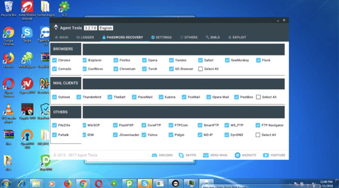Go to the Build tab
The width and height of the screenshot is (339, 188).
[213, 37]
